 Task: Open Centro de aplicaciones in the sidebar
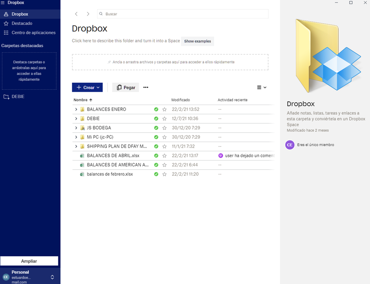[33, 32]
